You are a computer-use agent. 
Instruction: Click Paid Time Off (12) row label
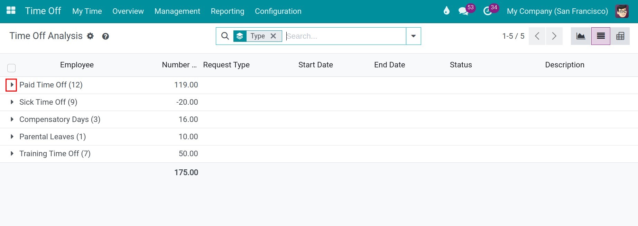coord(51,85)
